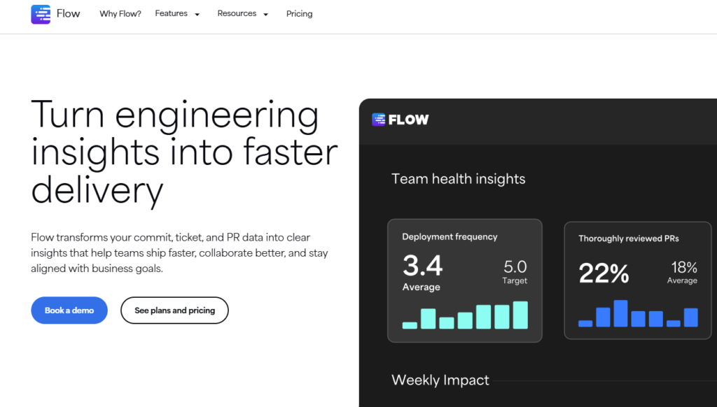The height and width of the screenshot is (407, 717).
Task: Go to the Pricing page
Action: pos(300,14)
